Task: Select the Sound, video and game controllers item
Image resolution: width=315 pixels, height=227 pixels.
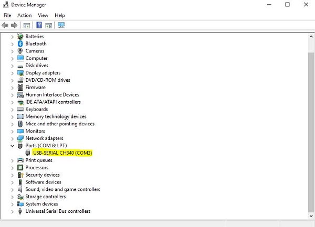Action: click(x=62, y=189)
